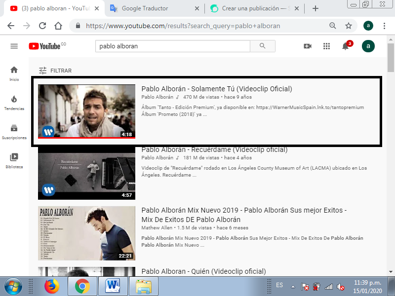Open the Chrome profile avatar

368,26
